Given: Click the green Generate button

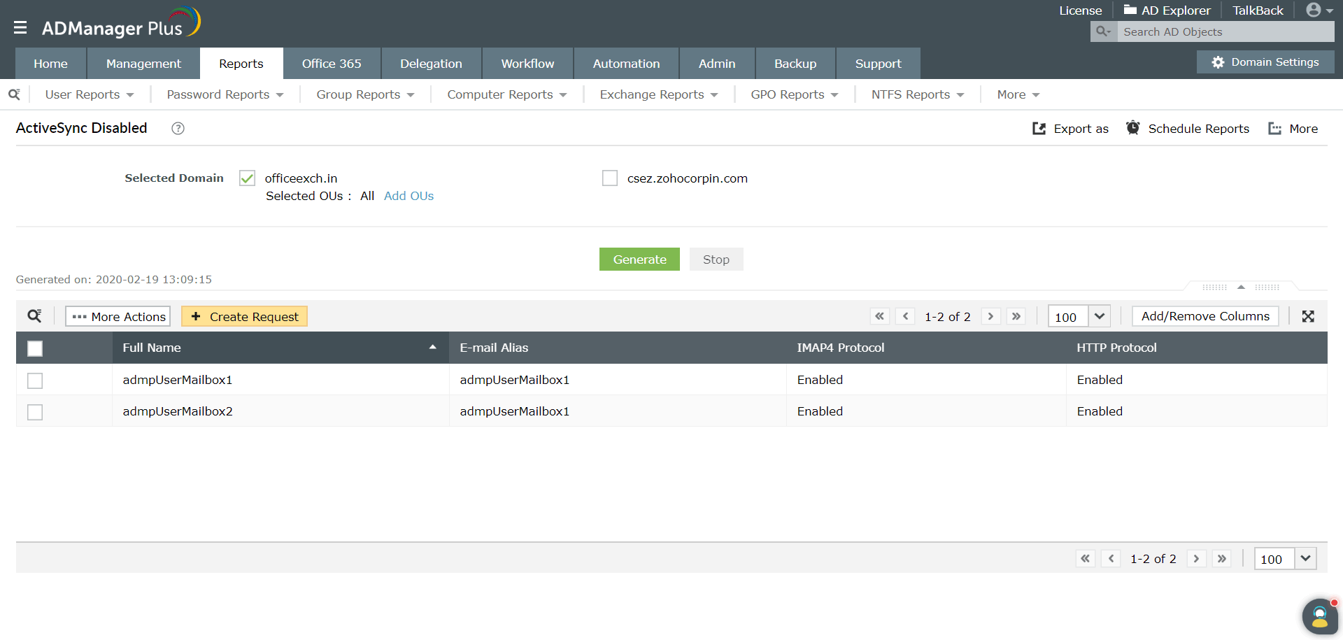Looking at the screenshot, I should (x=639, y=259).
